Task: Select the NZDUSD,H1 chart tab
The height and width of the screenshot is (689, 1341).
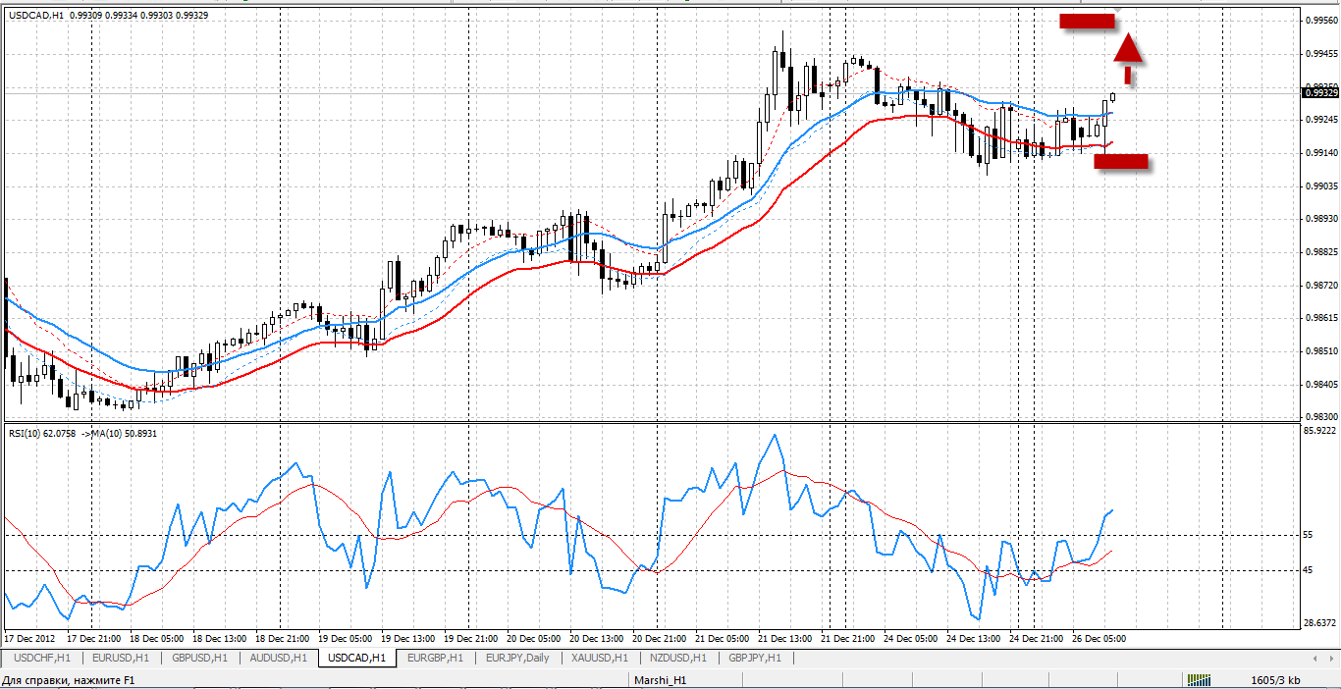Action: click(x=677, y=658)
